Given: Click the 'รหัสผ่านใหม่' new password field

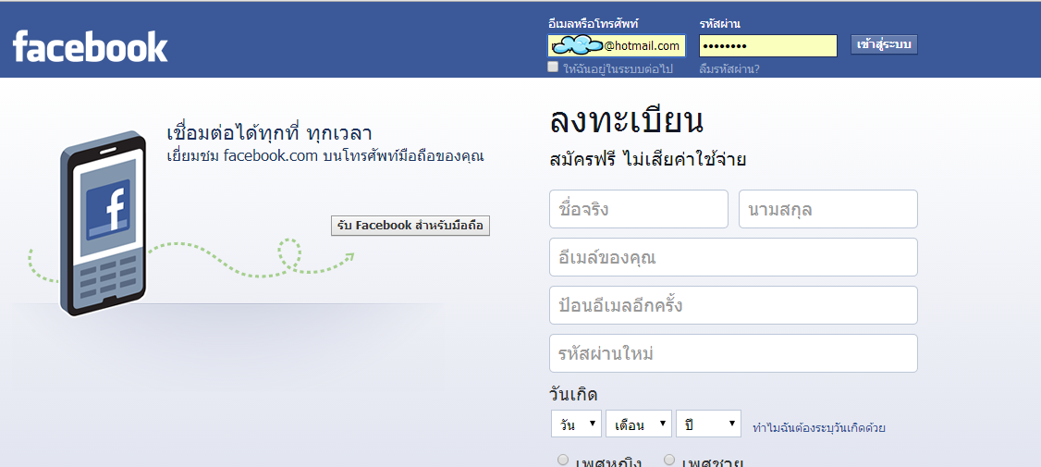Looking at the screenshot, I should (734, 353).
